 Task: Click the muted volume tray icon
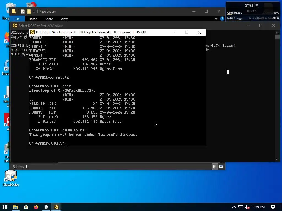tap(247, 207)
